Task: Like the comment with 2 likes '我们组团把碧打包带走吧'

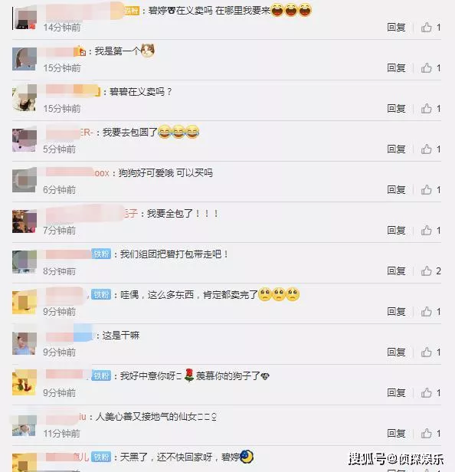Action: point(427,271)
